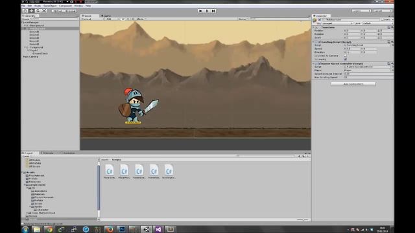Click the Add Component button
Screen dimensions: 415x233
coord(353,84)
